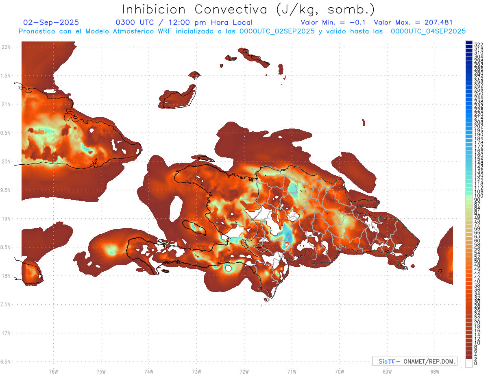Click the 'Valor Min. = -0.1' readout

click(334, 22)
